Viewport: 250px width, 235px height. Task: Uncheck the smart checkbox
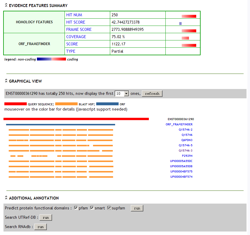point(92,208)
